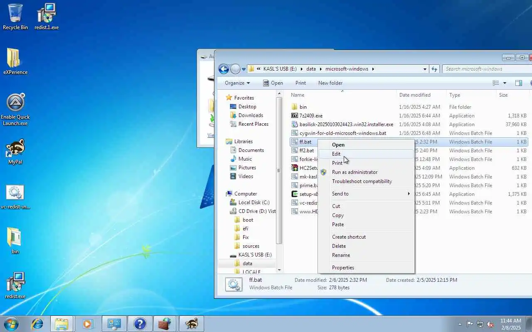Refresh the microsoft-windows folder view
Viewport: 532px width, 332px height.
tap(434, 69)
